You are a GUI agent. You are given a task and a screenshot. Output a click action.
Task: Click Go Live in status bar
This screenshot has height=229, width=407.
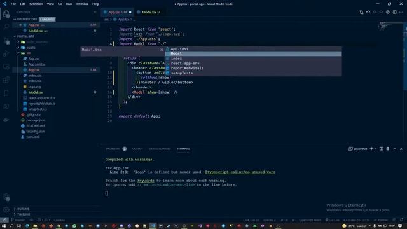click(x=332, y=220)
